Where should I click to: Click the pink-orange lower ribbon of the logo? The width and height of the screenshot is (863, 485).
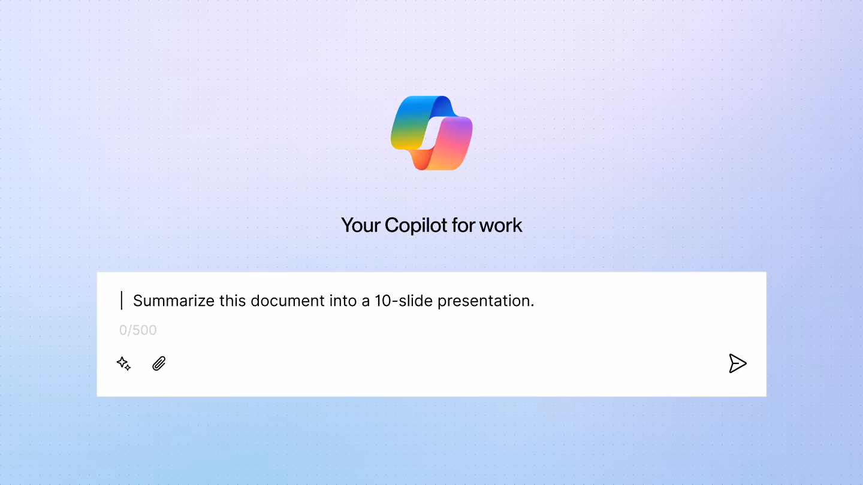coord(446,145)
